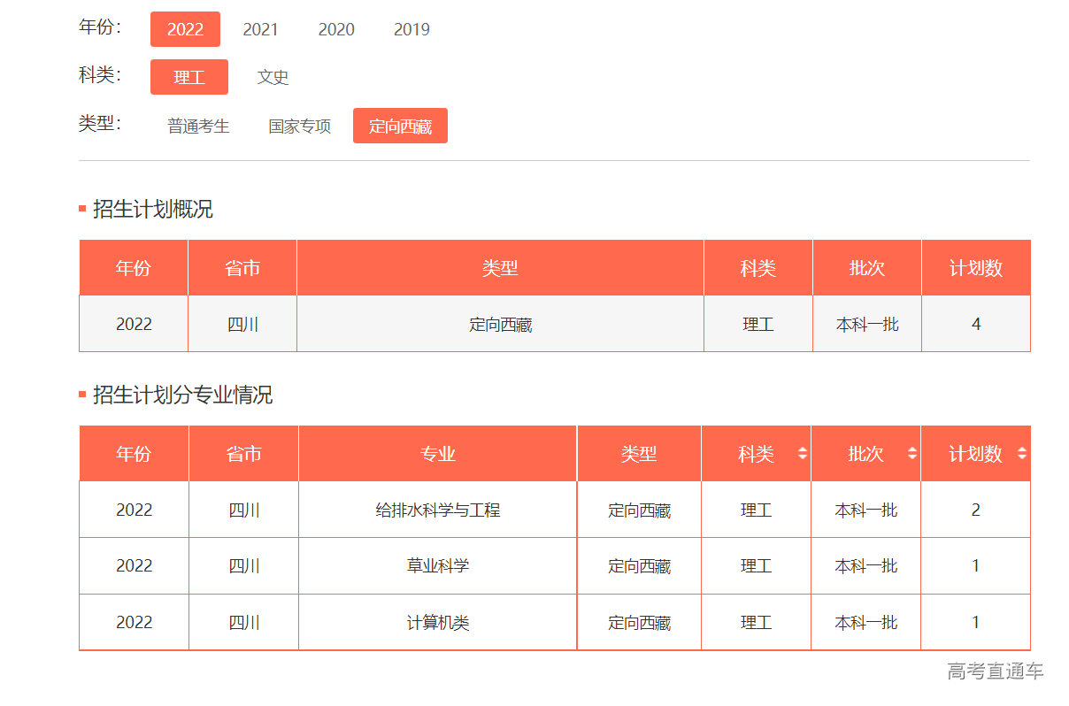Switch subject filter to 文史
The height and width of the screenshot is (706, 1069).
click(273, 77)
